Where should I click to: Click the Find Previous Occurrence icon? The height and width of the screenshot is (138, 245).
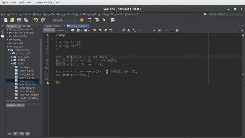coord(100,30)
